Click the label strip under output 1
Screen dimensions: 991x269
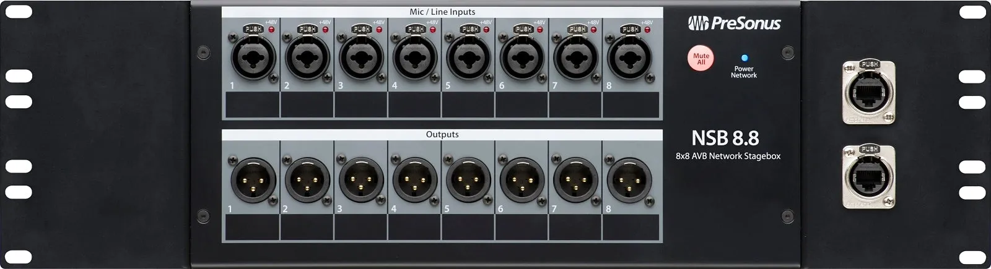[x=252, y=228]
